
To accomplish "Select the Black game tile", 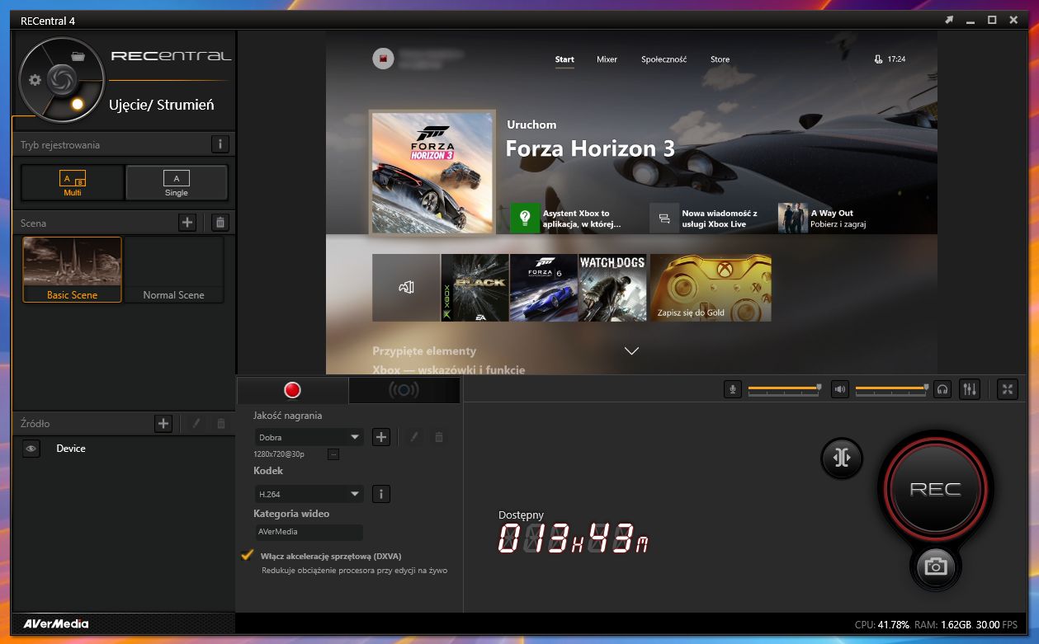I will coord(475,287).
